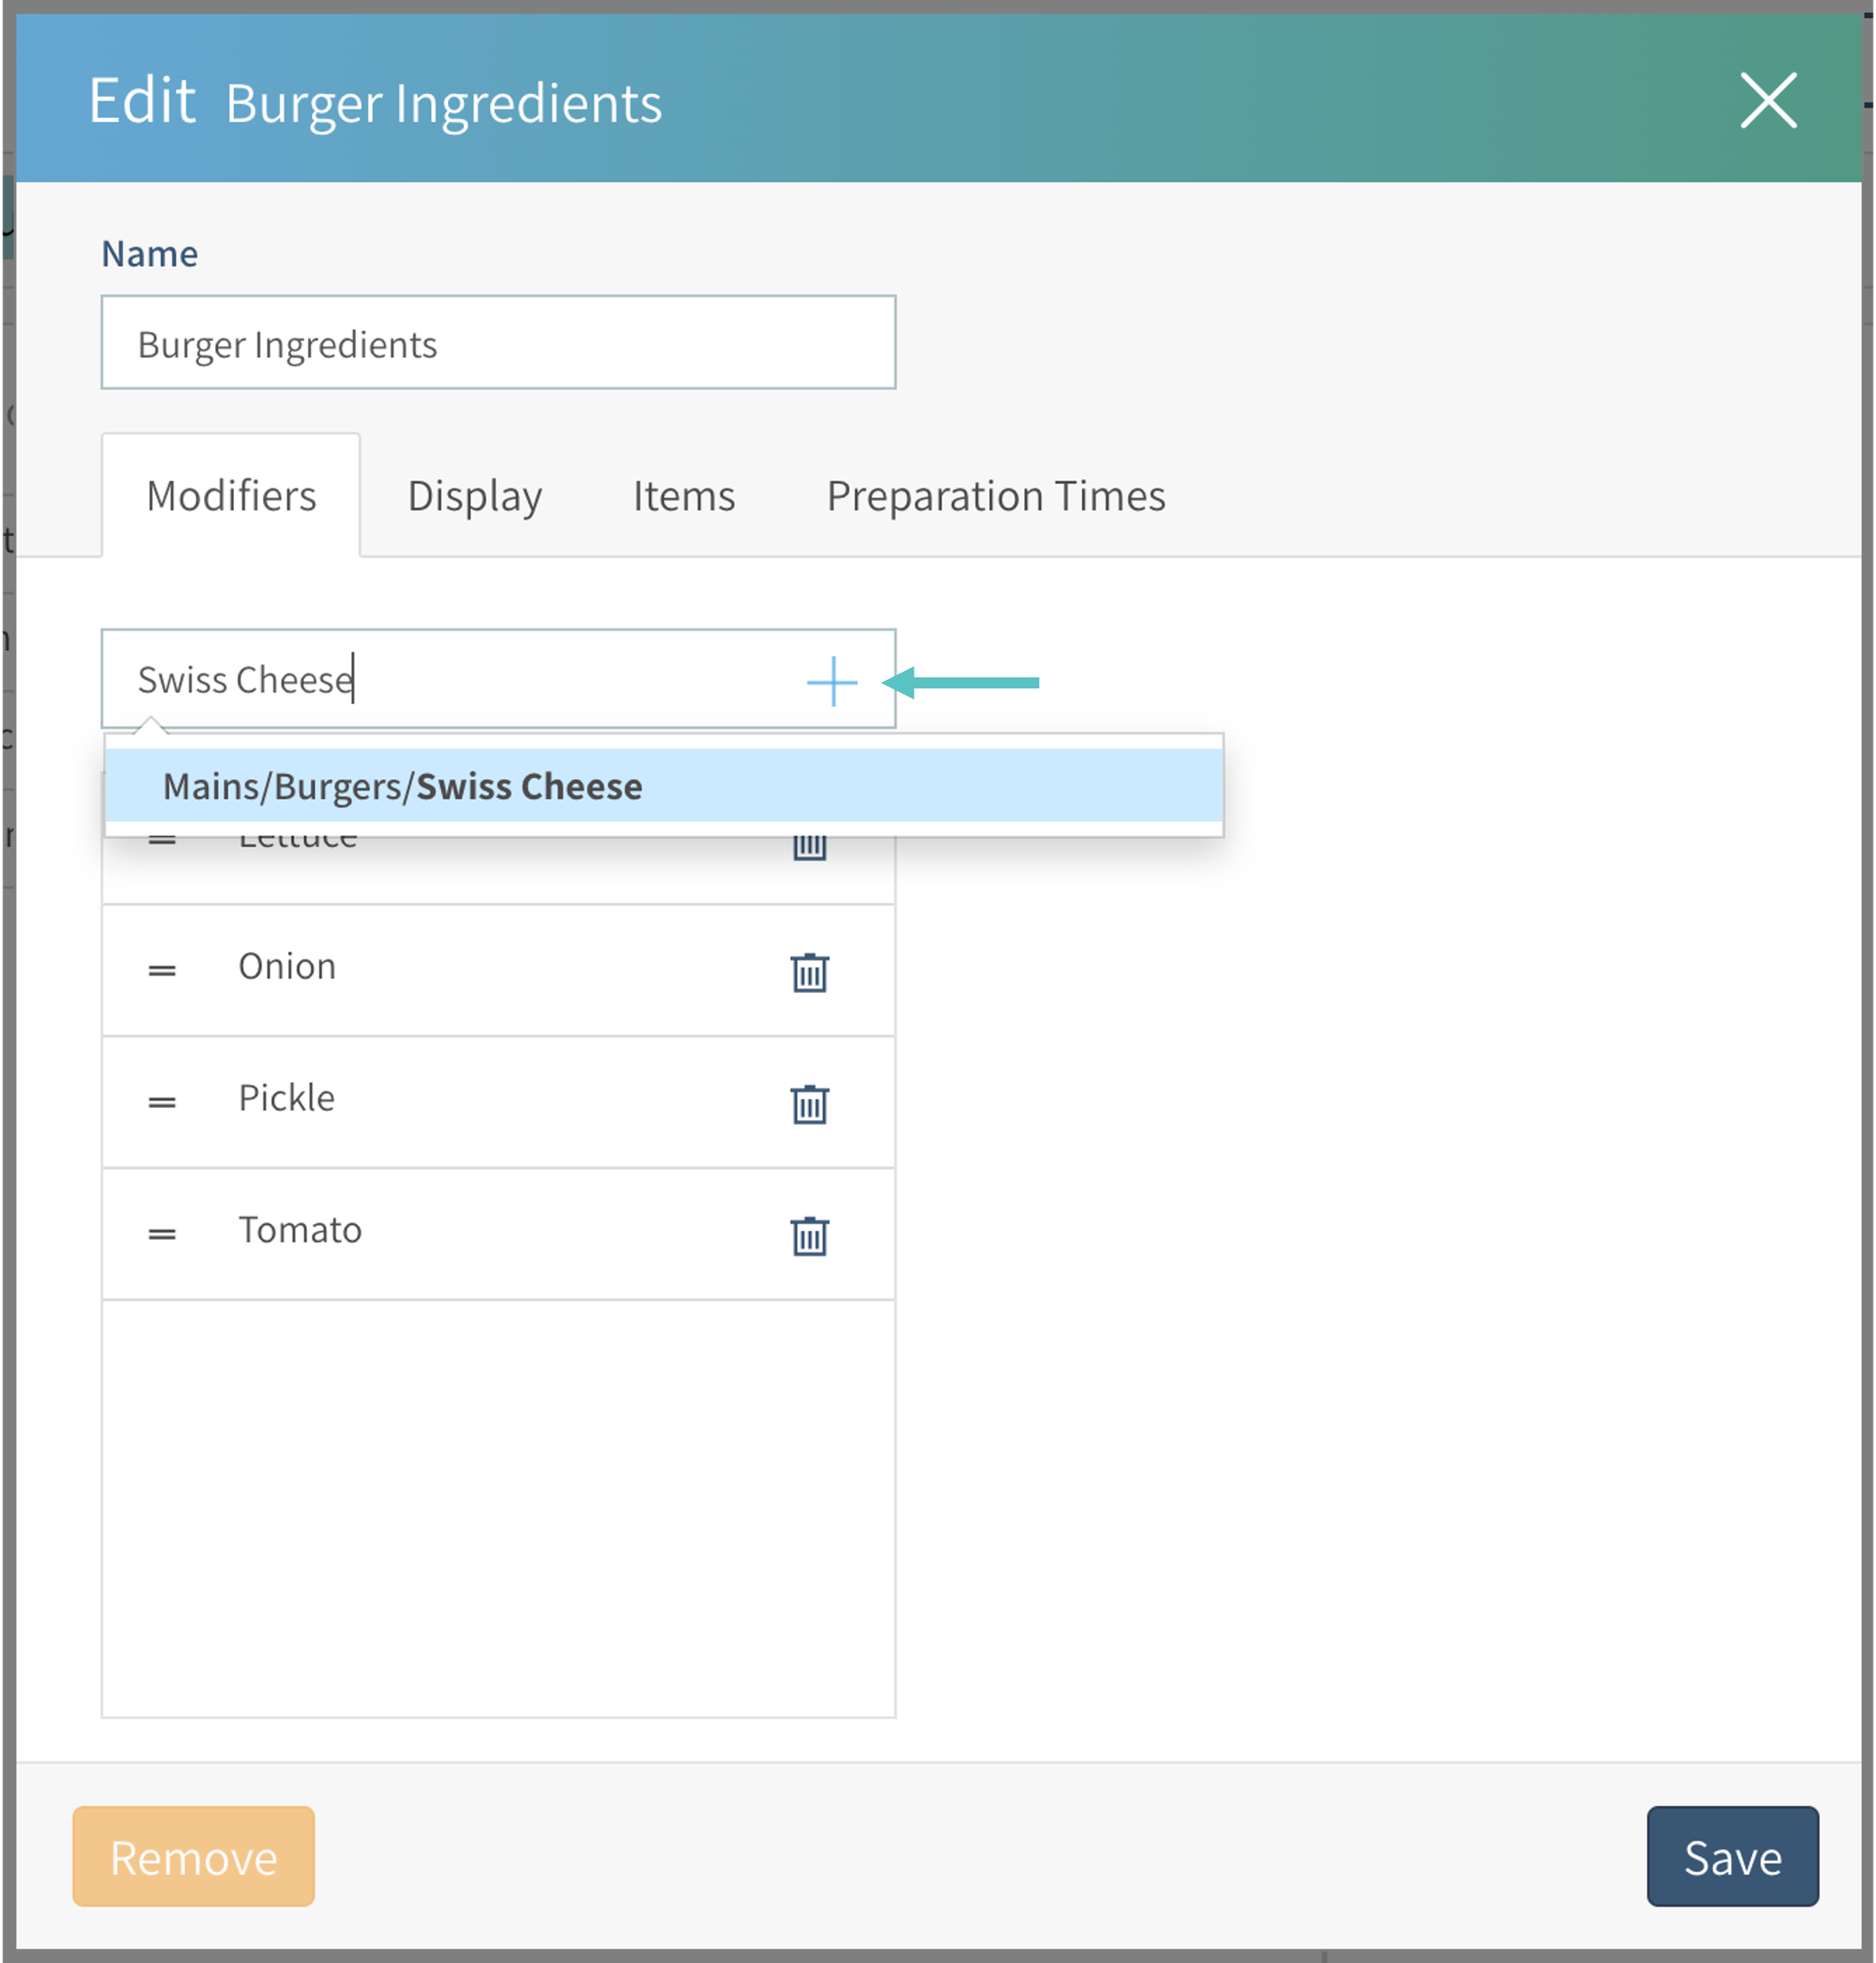Delete the Onion modifier with trash icon
Viewport: 1876px width, 1963px height.
(x=809, y=971)
